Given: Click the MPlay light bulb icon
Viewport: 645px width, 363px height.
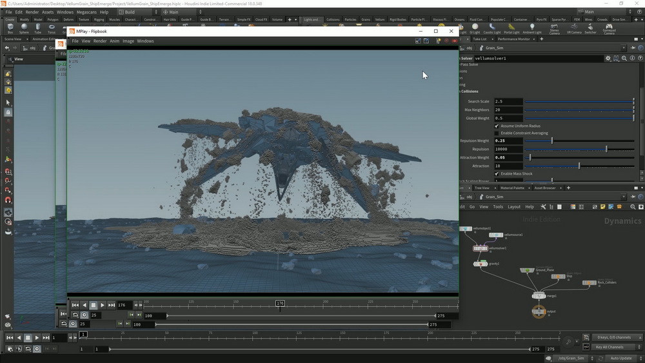Looking at the screenshot, I should point(439,41).
